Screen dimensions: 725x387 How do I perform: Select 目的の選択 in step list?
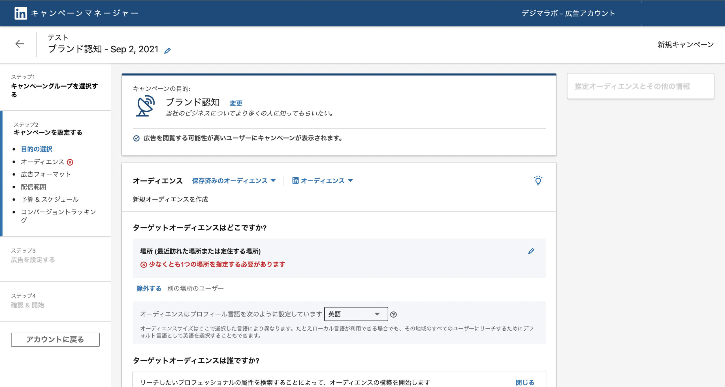point(37,149)
